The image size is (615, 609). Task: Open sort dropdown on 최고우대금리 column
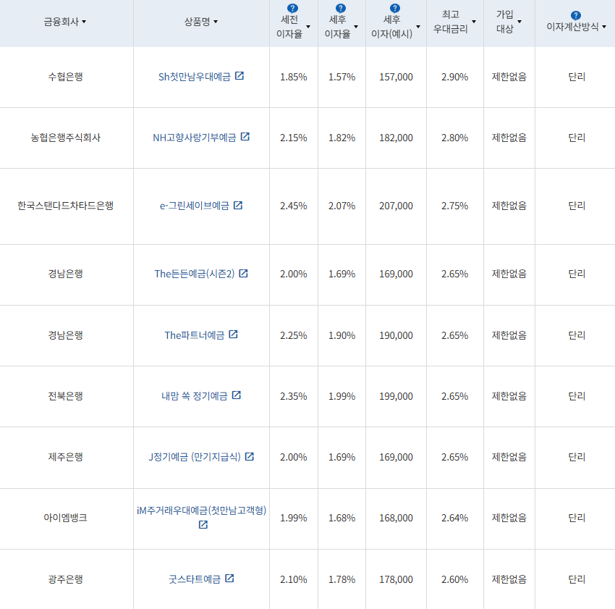[475, 22]
